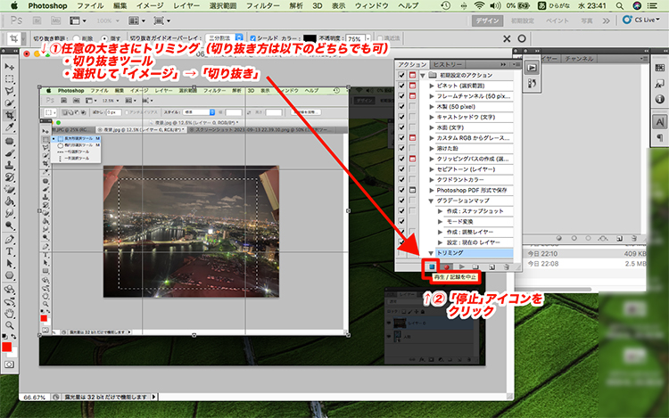Select the Paint Bucket tool
This screenshot has width=669, height=418.
click(x=10, y=201)
